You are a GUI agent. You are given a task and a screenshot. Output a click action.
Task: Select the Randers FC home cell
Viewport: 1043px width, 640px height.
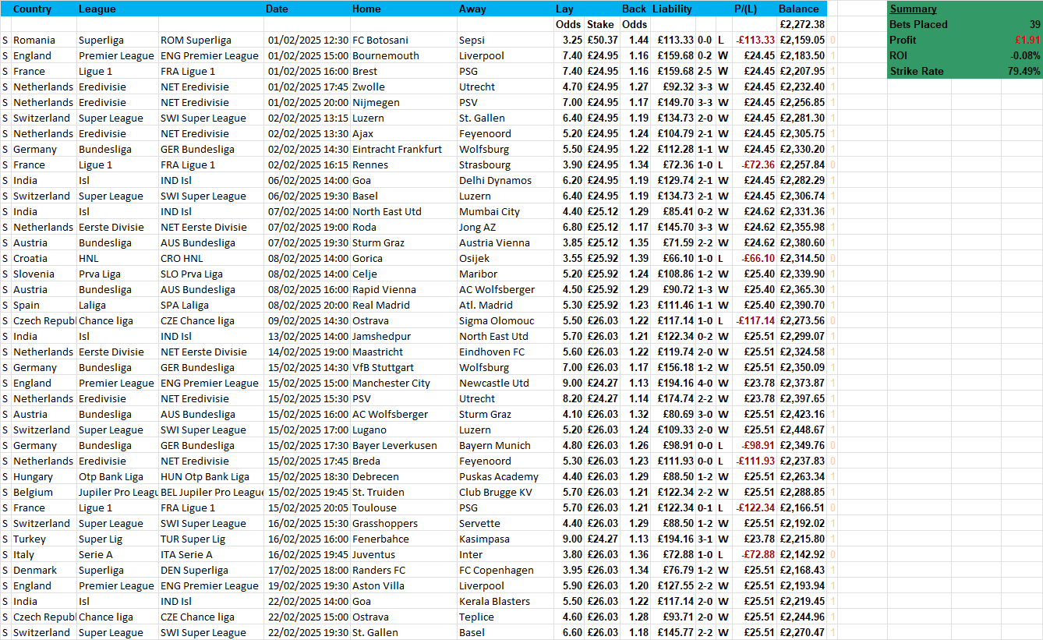click(403, 570)
